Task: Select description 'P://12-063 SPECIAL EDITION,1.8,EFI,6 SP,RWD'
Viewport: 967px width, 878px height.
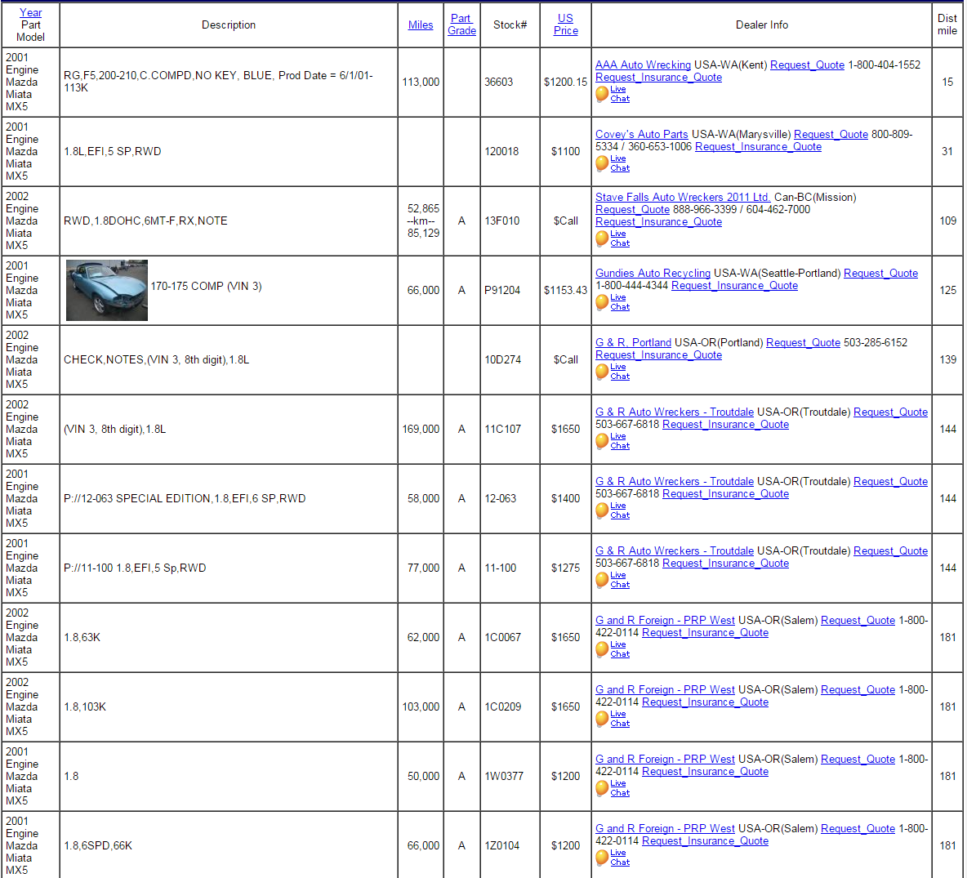Action: (x=185, y=498)
